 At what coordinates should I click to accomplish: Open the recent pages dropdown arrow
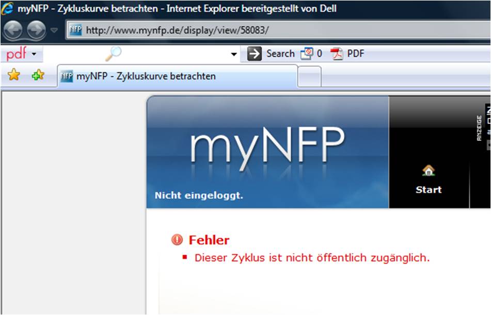(x=54, y=30)
